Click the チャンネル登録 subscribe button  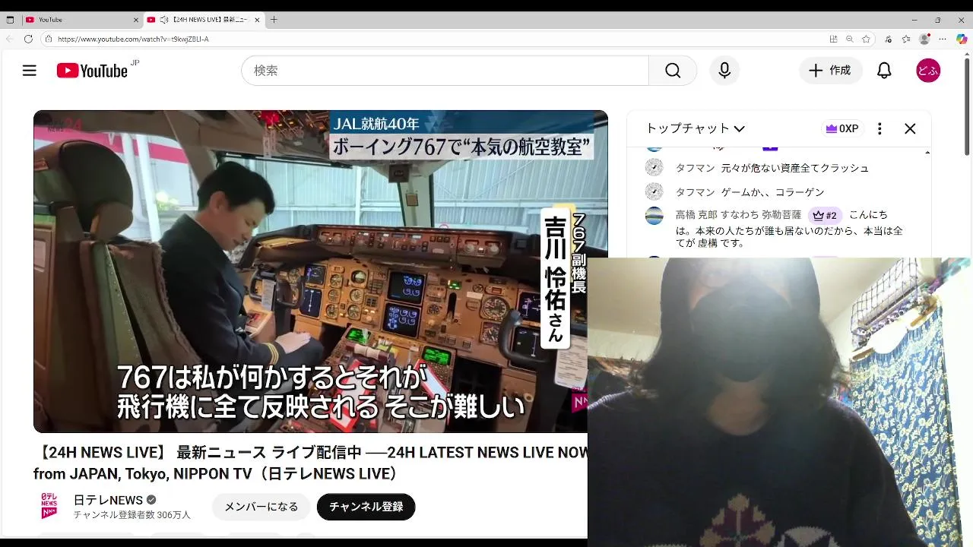point(366,507)
